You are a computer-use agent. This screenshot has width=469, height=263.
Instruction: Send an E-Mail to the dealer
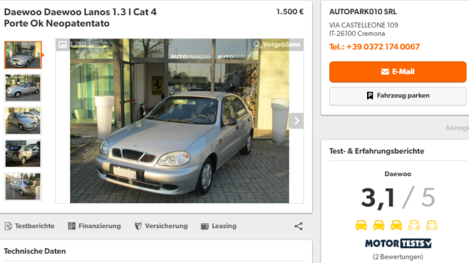point(398,72)
